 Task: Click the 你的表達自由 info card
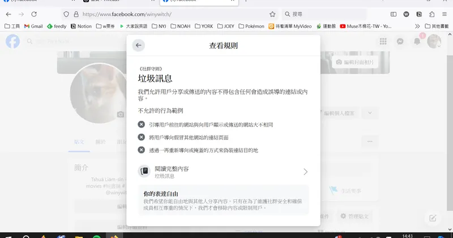[223, 201]
